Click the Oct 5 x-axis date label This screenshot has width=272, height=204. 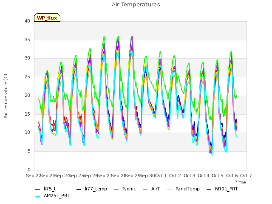tap(218, 176)
